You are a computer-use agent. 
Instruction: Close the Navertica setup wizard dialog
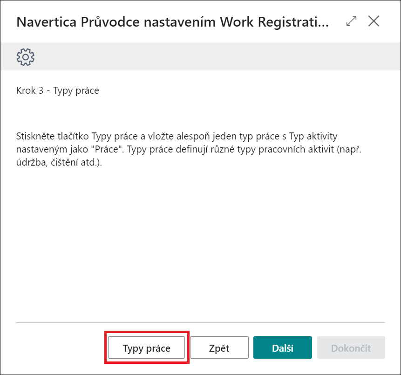(374, 21)
